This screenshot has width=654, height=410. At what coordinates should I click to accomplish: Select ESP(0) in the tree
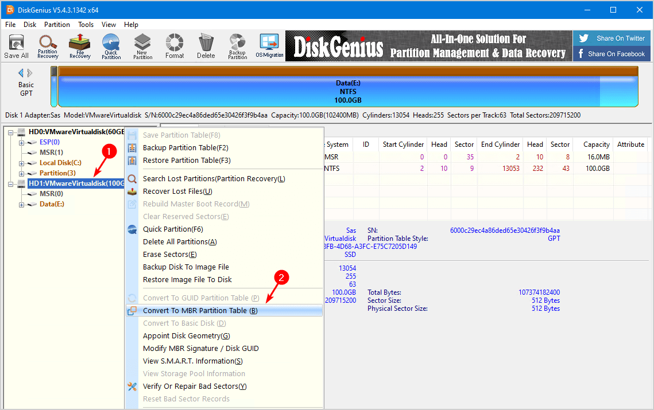(49, 142)
